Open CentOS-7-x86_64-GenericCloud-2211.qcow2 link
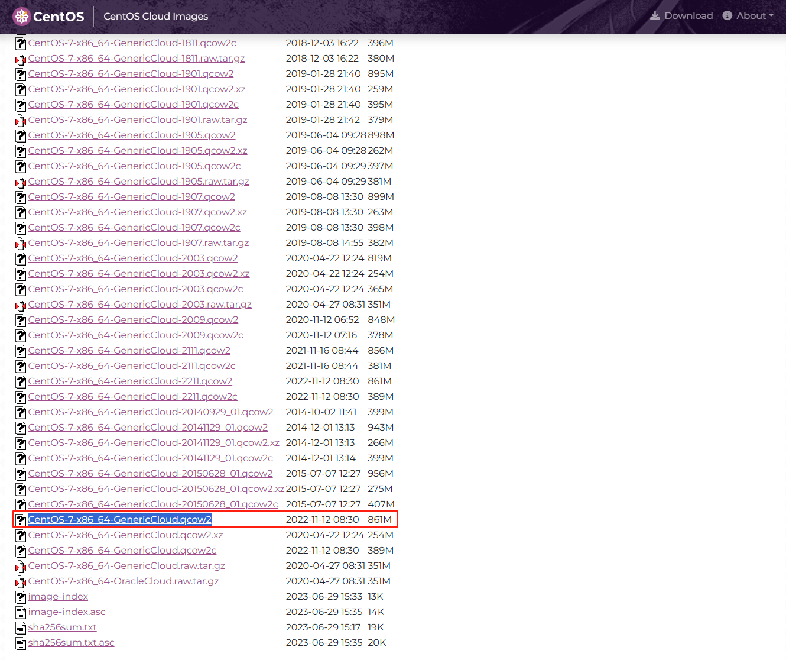The image size is (786, 660). point(130,381)
